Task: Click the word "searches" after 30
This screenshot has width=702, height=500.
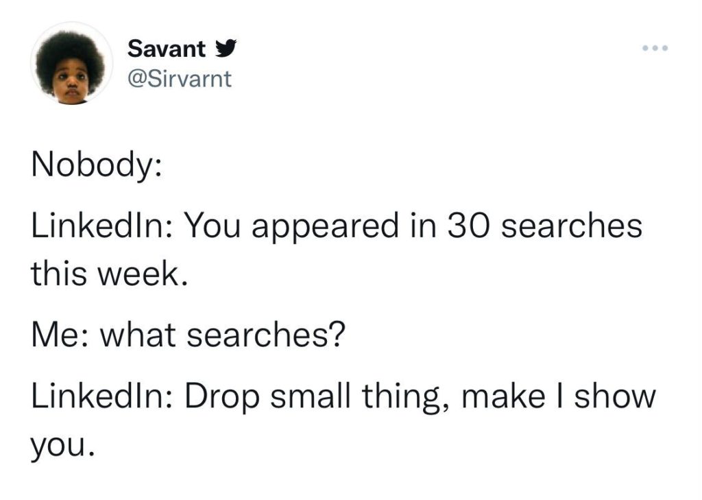Action: pyautogui.click(x=572, y=225)
